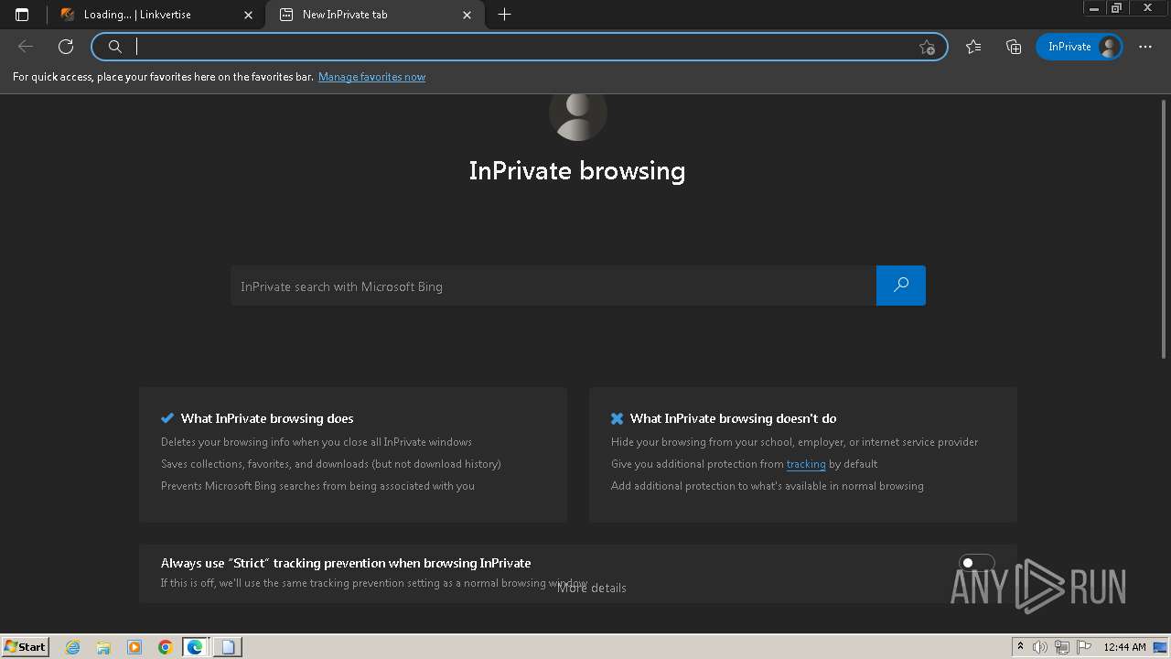The width and height of the screenshot is (1171, 659).
Task: Click What InPrivate browsing does heading
Action: 267,418
